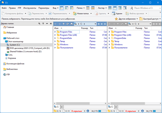Open the Листер dropdown menu

tap(102, 8)
